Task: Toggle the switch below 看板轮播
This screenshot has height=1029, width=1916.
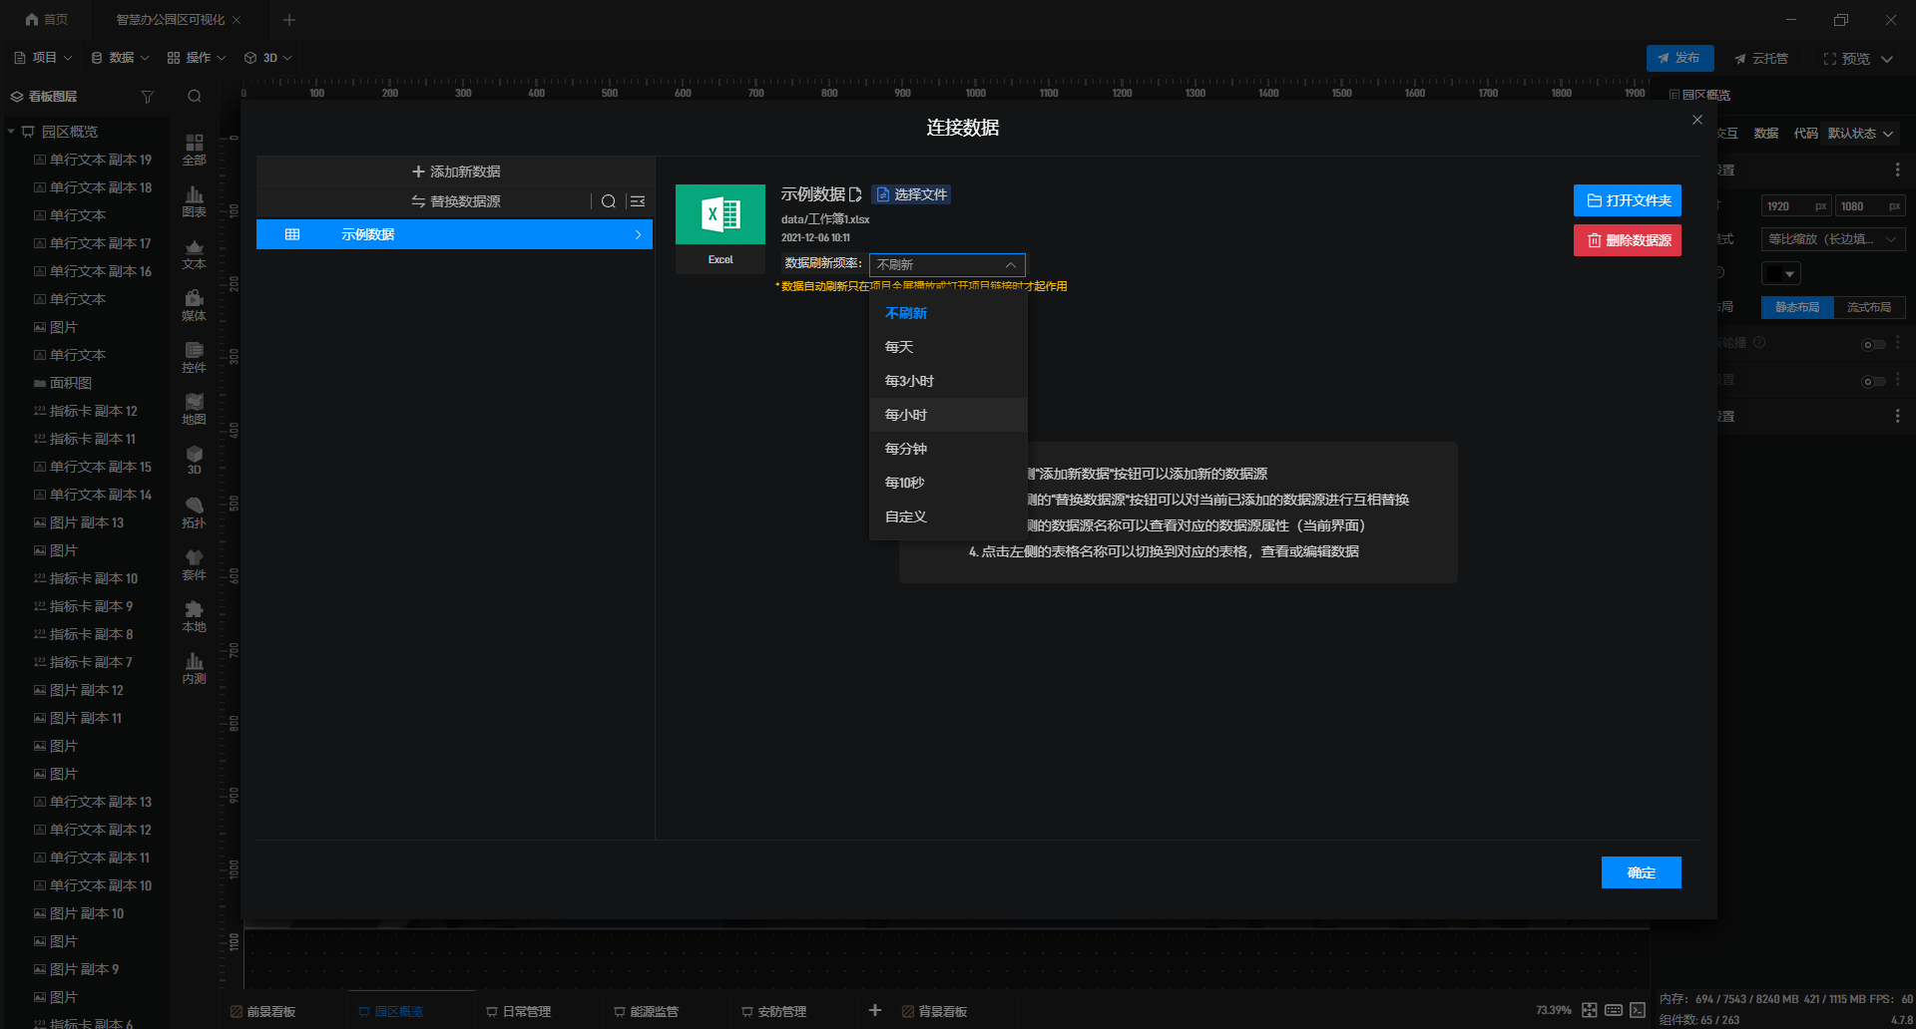Action: 1873,381
